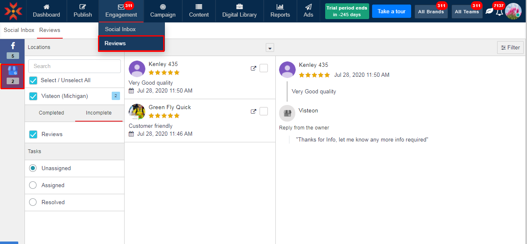The image size is (527, 244).
Task: Open the All Teams dropdown
Action: 467,12
